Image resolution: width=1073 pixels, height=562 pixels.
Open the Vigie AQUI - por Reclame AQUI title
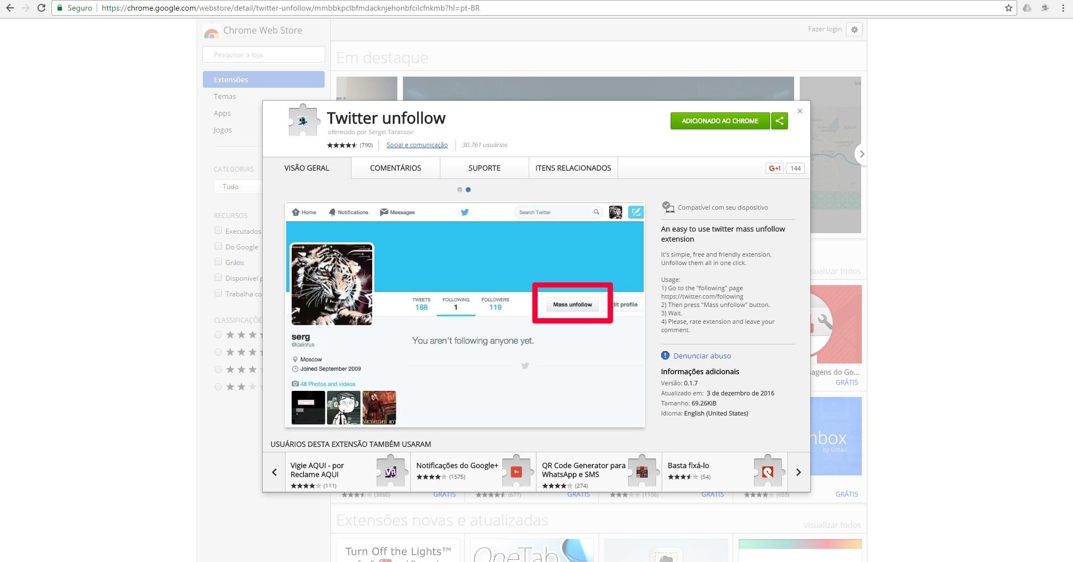click(x=317, y=470)
